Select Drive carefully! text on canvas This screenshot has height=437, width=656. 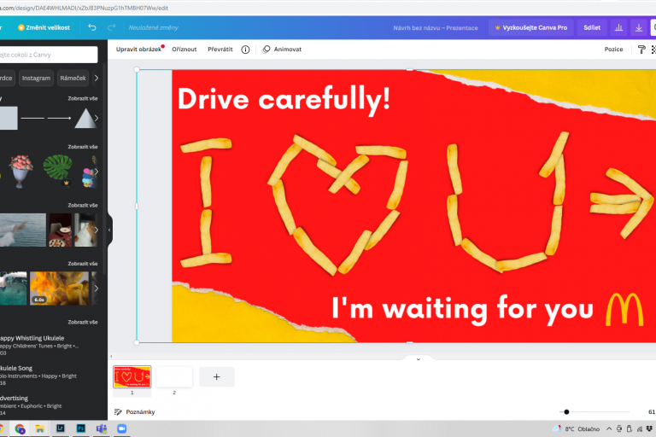pos(284,100)
